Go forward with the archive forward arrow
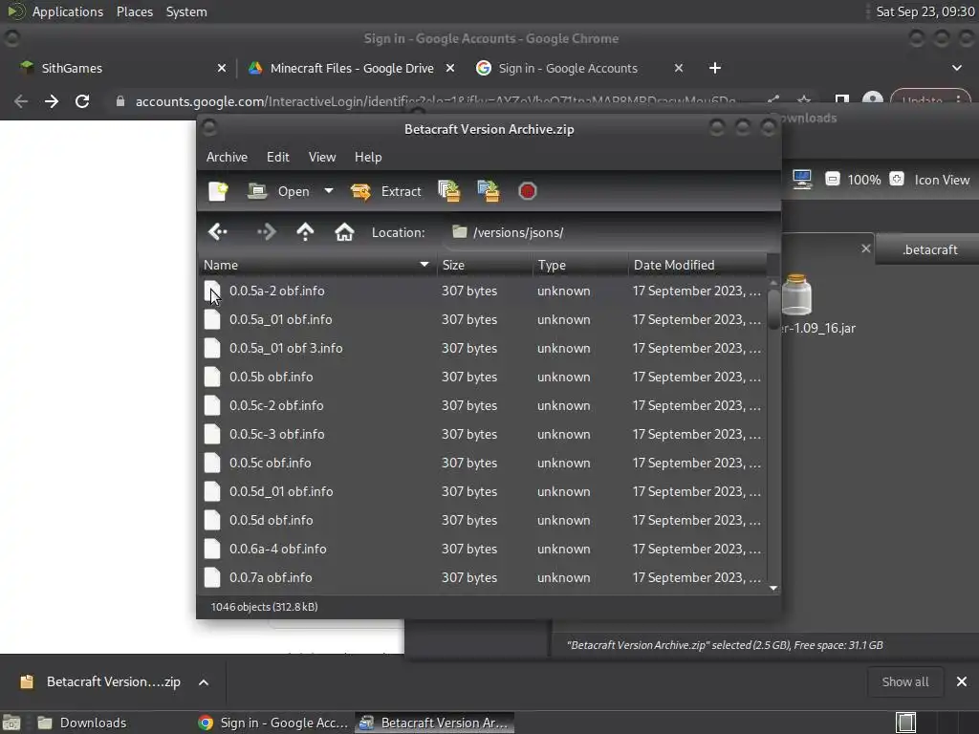Image resolution: width=979 pixels, height=734 pixels. [x=267, y=232]
